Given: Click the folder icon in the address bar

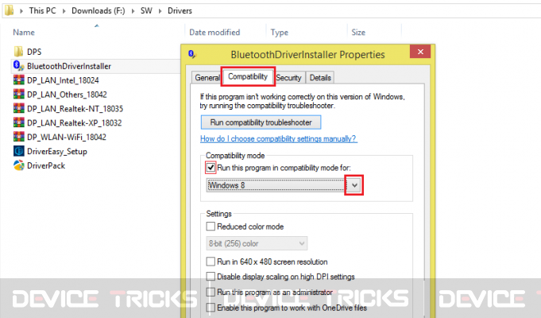Looking at the screenshot, I should [x=9, y=10].
